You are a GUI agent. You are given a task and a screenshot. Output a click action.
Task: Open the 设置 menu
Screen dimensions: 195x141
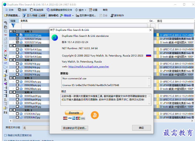point(93,10)
